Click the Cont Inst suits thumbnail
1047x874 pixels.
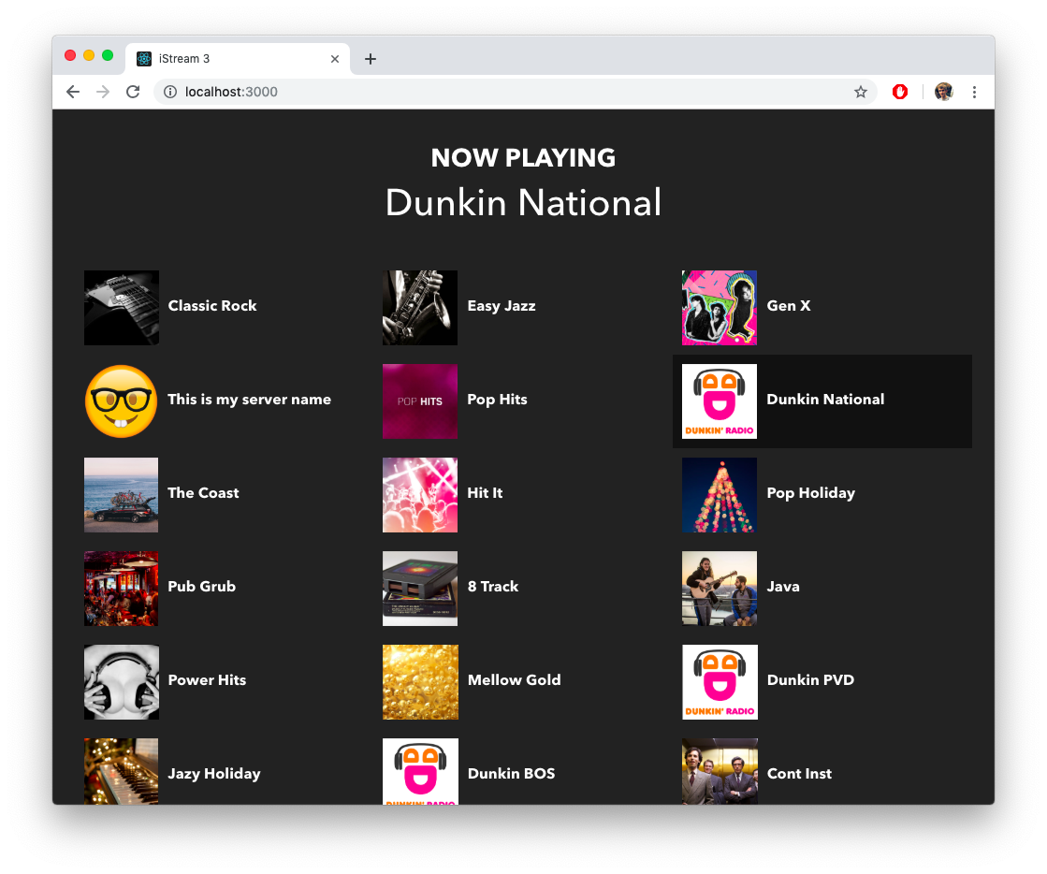720,771
